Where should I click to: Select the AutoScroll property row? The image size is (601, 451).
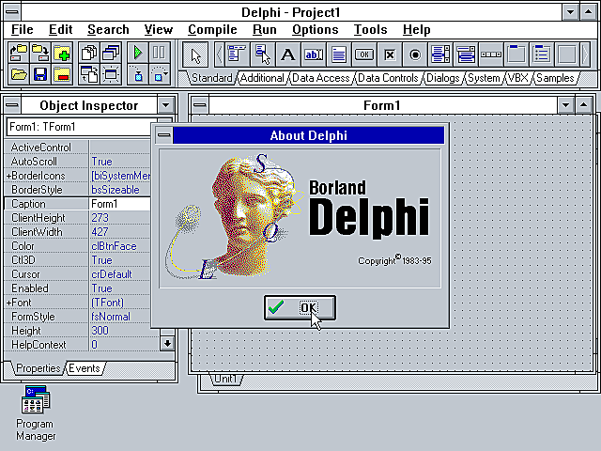pyautogui.click(x=77, y=162)
